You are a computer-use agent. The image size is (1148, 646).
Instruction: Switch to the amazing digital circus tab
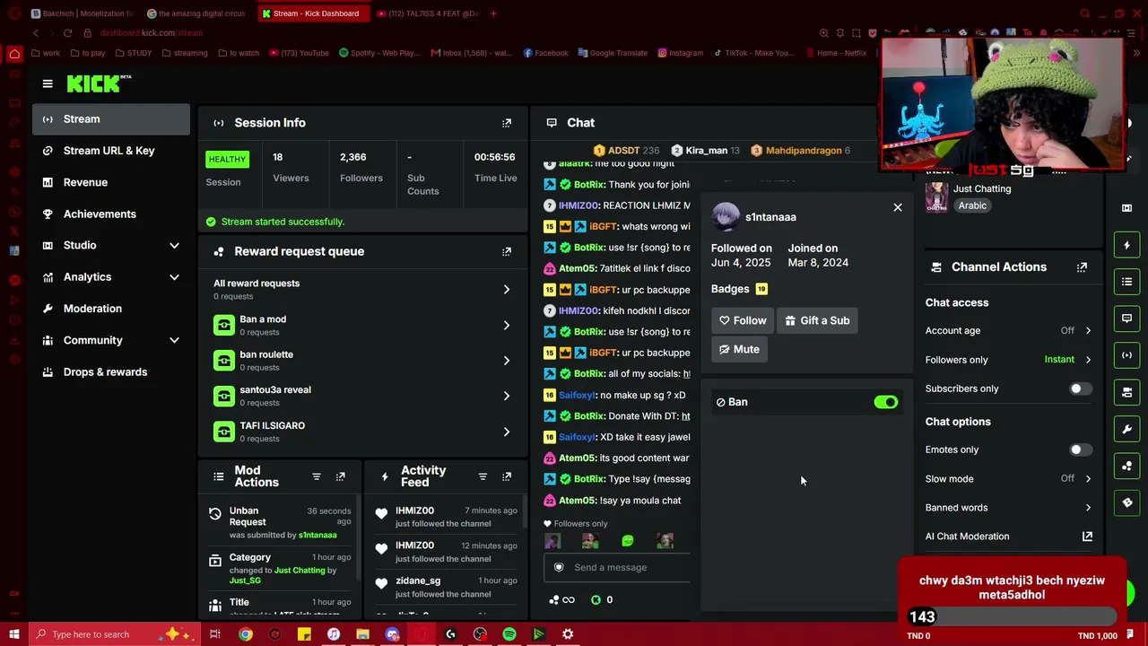196,13
